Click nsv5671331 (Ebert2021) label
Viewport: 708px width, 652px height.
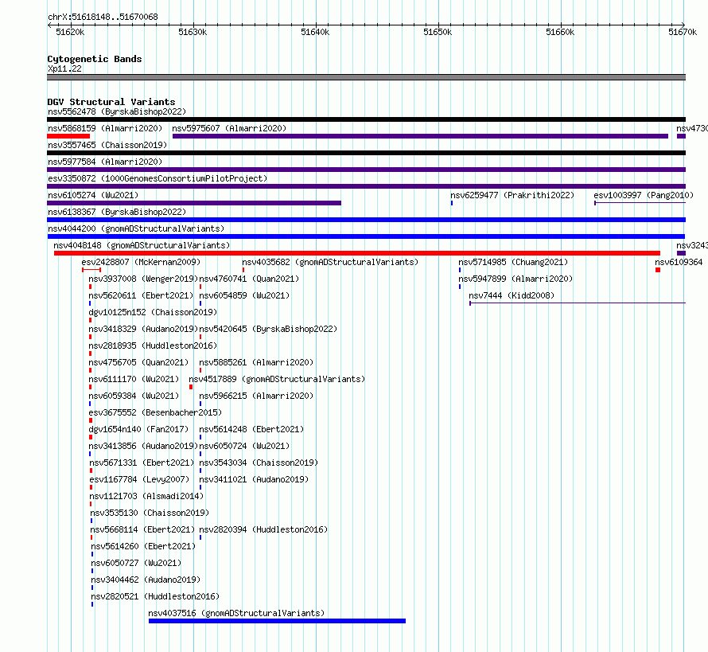click(x=142, y=463)
